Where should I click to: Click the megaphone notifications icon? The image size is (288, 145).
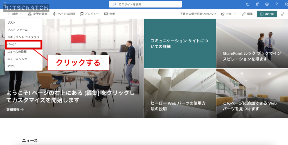pos(247,4)
